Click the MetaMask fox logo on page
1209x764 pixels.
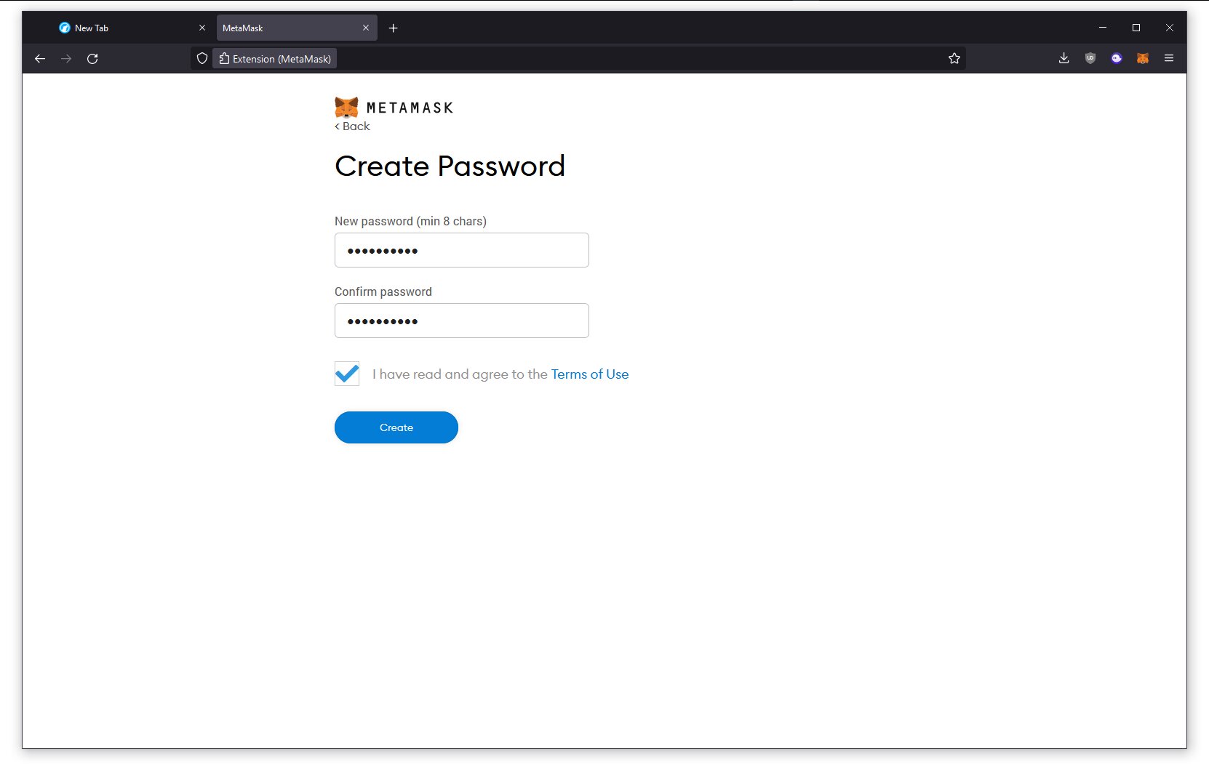[346, 107]
